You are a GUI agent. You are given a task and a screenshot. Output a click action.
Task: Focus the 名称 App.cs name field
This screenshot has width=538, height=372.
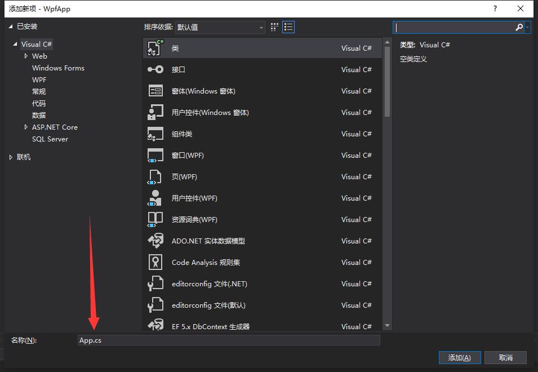pos(229,340)
